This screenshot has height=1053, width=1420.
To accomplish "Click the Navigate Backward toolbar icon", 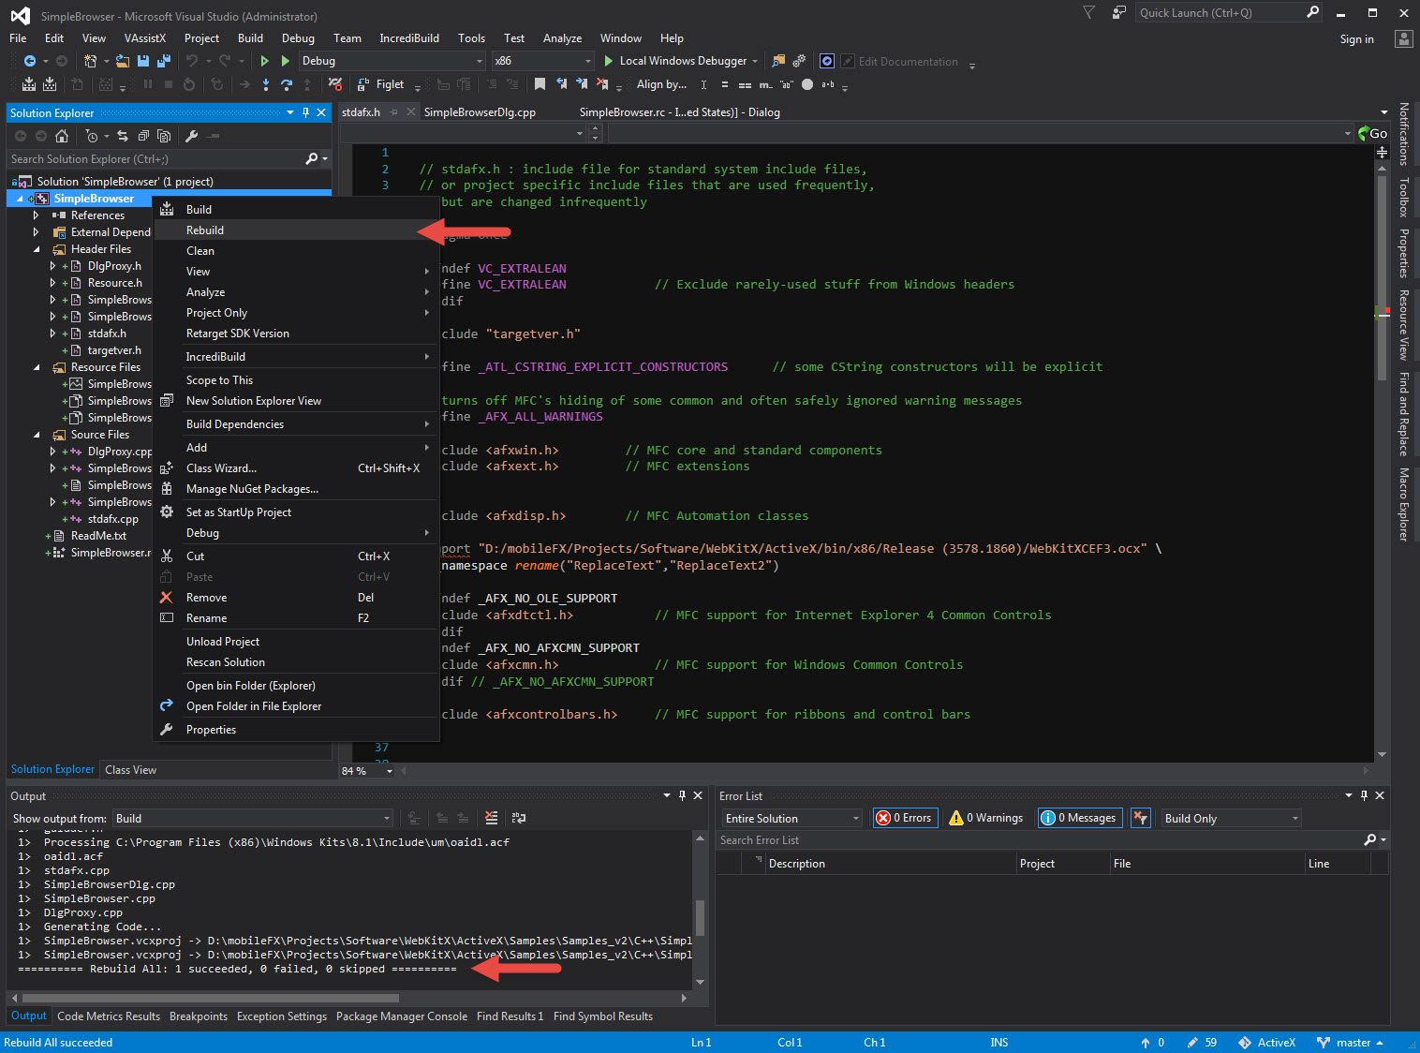I will (x=30, y=61).
